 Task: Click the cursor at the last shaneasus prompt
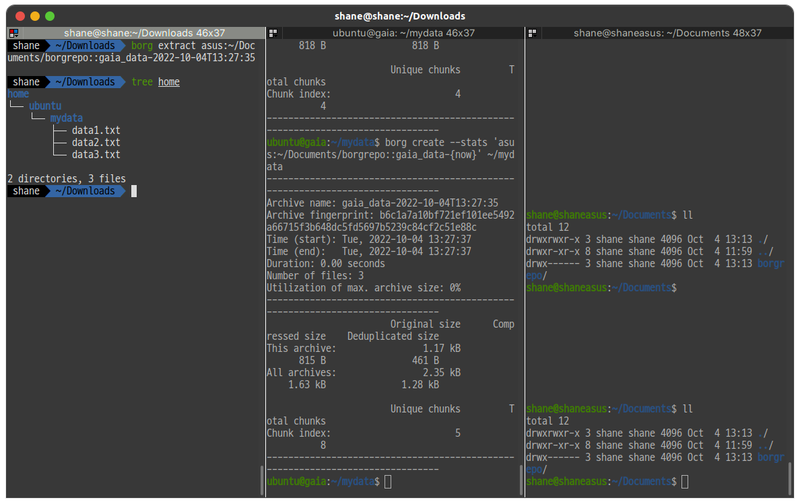685,482
